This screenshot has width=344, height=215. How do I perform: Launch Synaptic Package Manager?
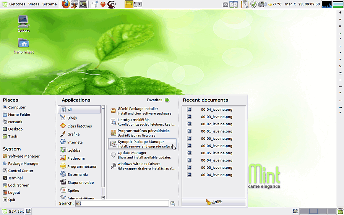142,144
